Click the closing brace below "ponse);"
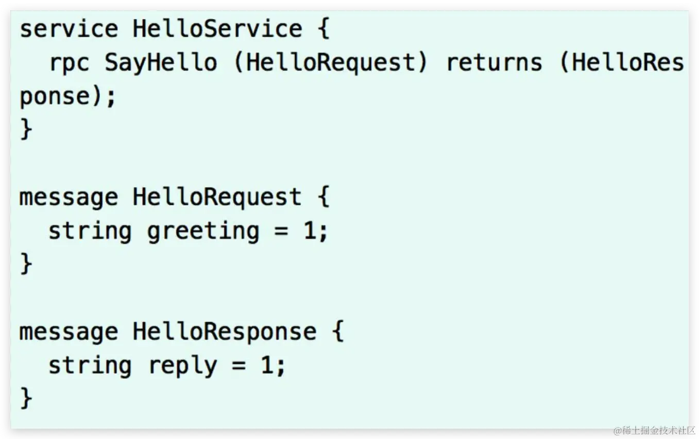Viewport: 699px width, 439px height. coord(26,130)
